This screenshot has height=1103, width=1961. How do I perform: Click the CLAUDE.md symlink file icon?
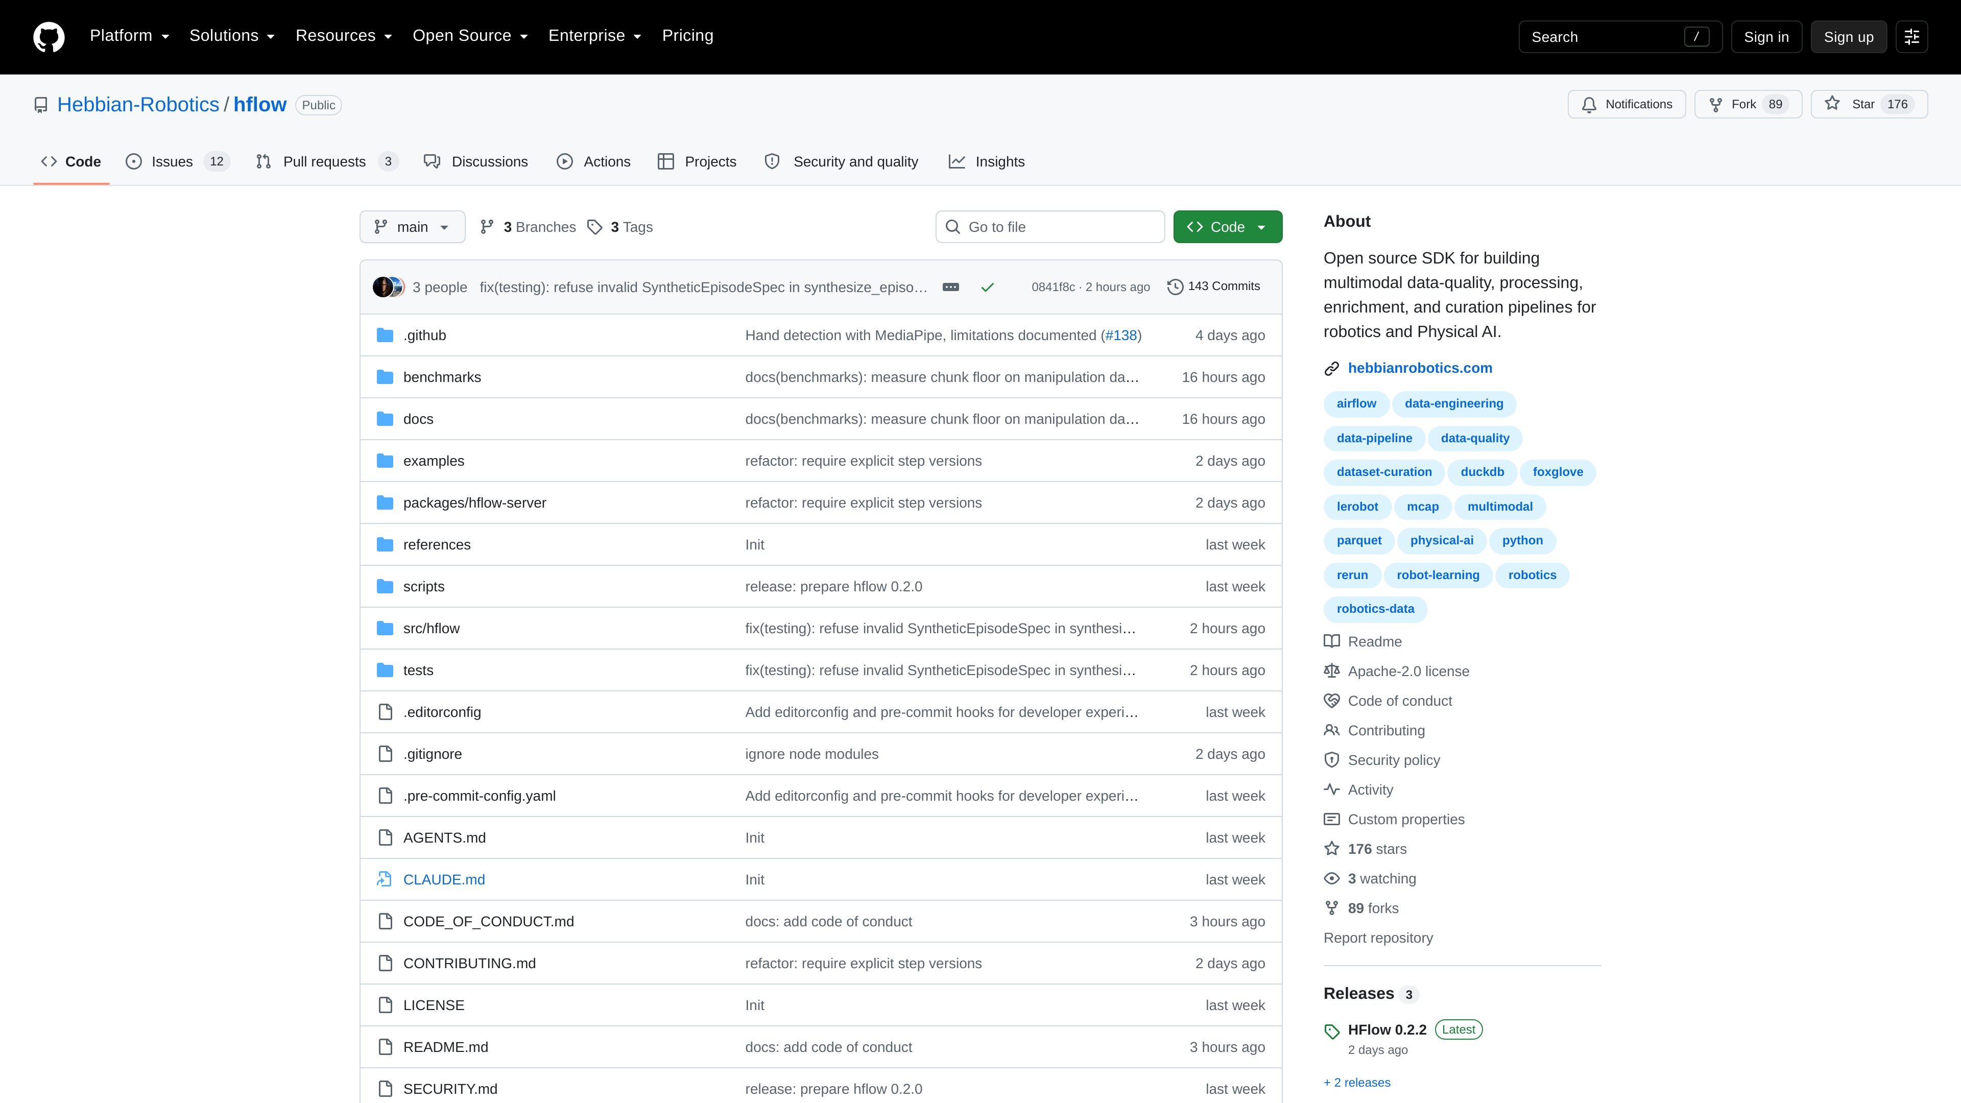click(x=385, y=879)
